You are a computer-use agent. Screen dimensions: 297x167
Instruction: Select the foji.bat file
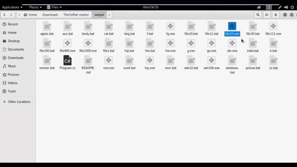pyautogui.click(x=129, y=43)
